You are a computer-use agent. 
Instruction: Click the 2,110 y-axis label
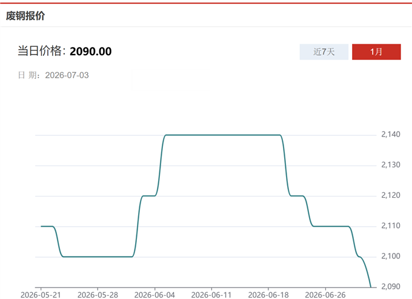tap(391, 226)
